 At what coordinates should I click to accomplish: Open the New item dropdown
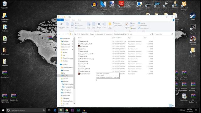point(117,23)
